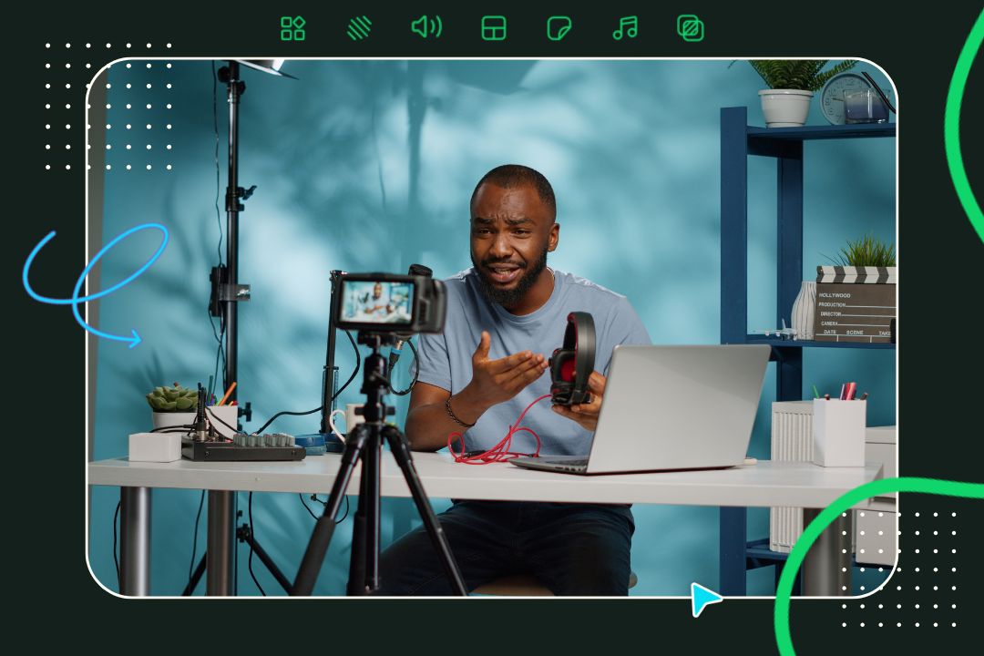Select the white pencil cup beside the laptop
The height and width of the screenshot is (656, 984).
[838, 429]
